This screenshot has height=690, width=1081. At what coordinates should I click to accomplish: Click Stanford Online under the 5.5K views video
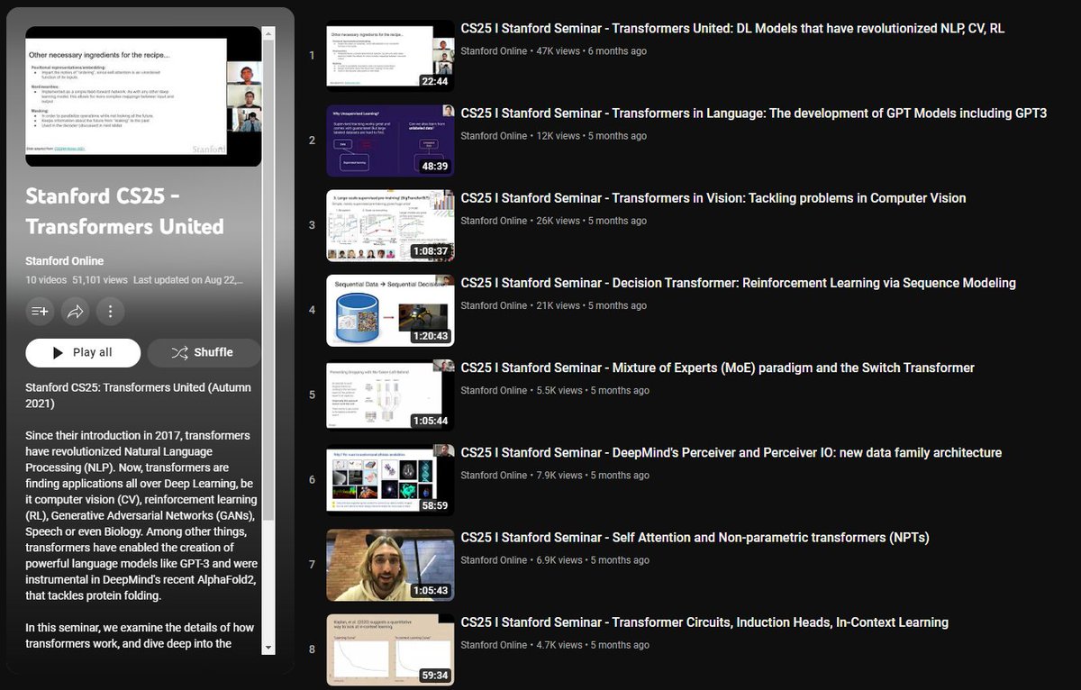click(494, 391)
